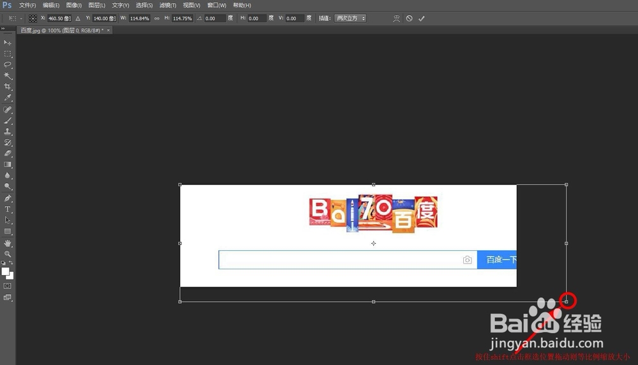Viewport: 638px width, 365px height.
Task: Click the reference point locator grid
Action: 33,19
